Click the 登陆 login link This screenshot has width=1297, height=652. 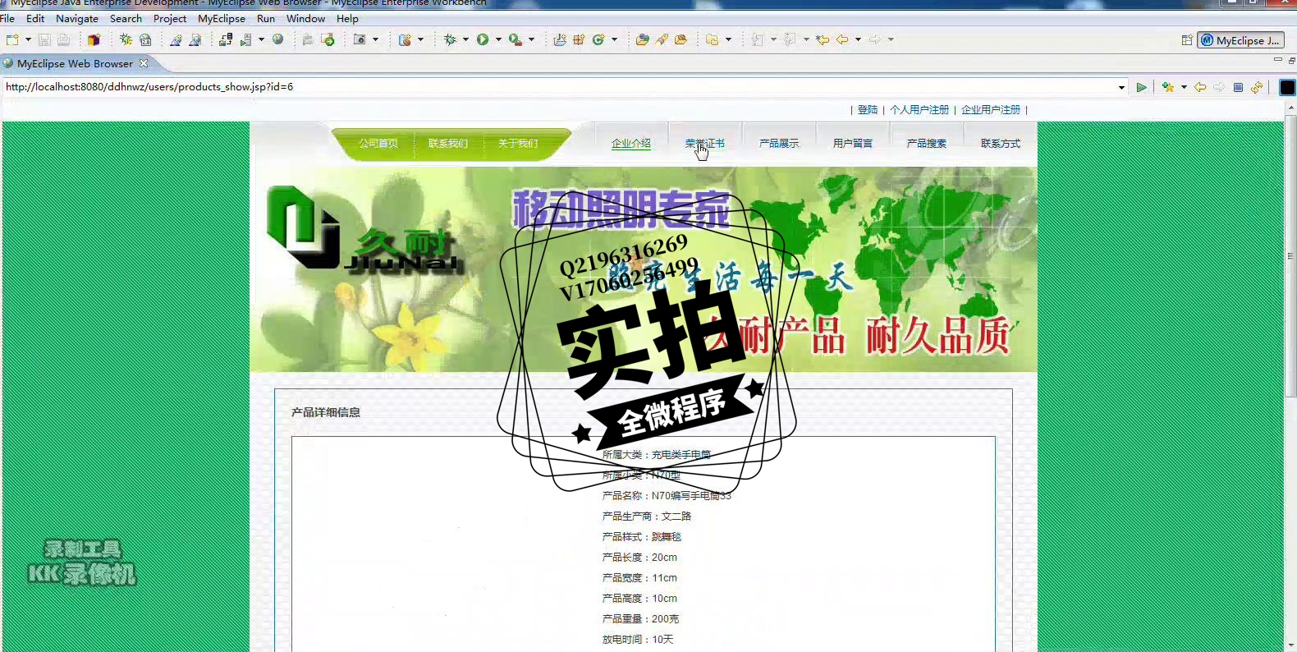[x=868, y=109]
